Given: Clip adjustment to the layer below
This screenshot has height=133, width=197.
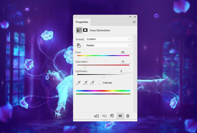Looking at the screenshot, I should click(96, 116).
